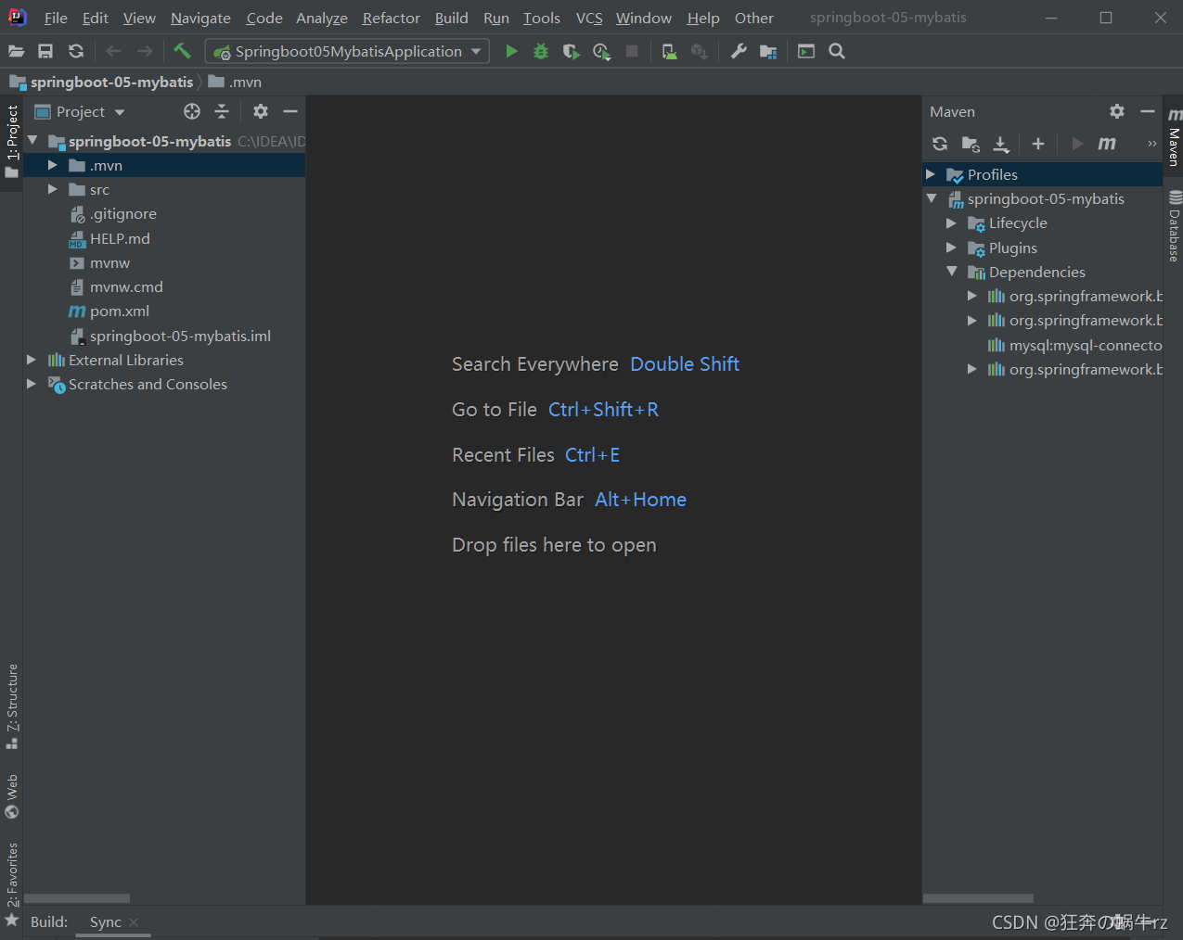Add Maven project with plus icon
Image resolution: width=1183 pixels, height=940 pixels.
click(1038, 144)
